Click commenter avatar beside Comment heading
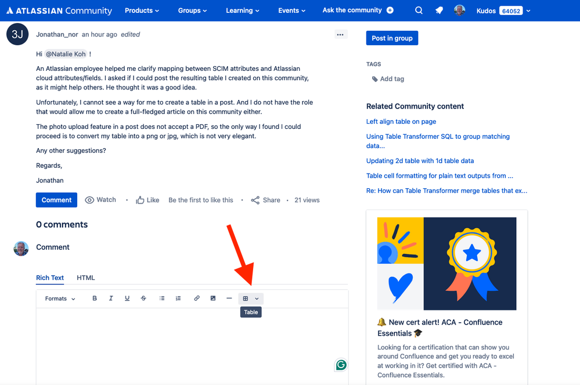580x385 pixels. click(x=21, y=249)
